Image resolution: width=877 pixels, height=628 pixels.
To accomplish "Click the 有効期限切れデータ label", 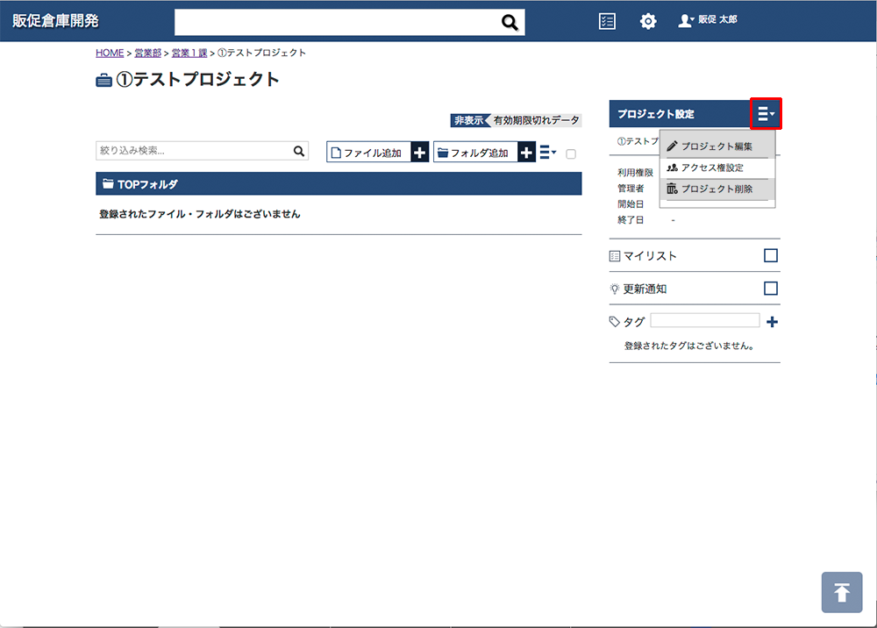I will (x=537, y=120).
